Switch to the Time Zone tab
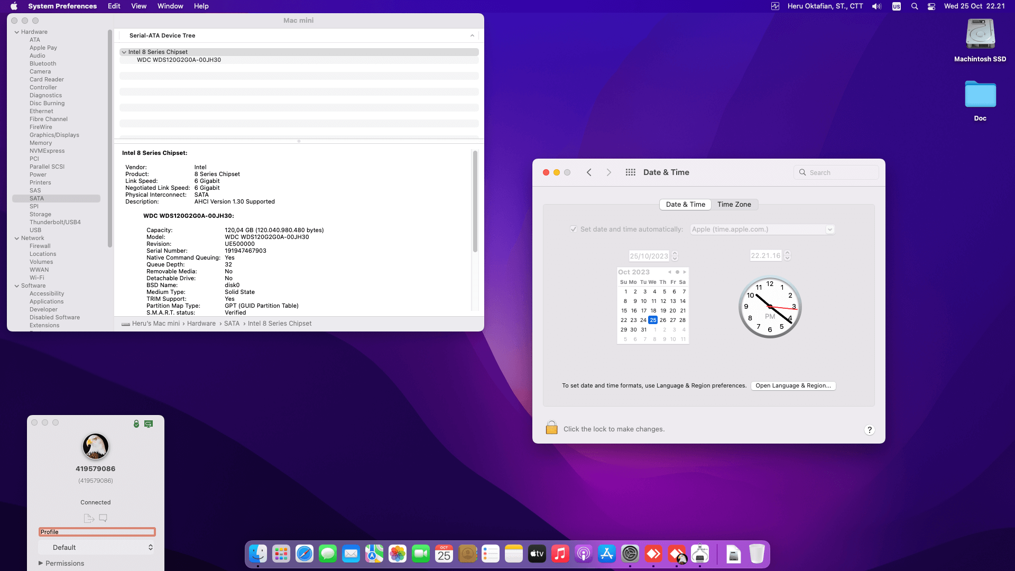Image resolution: width=1015 pixels, height=571 pixels. pyautogui.click(x=734, y=205)
